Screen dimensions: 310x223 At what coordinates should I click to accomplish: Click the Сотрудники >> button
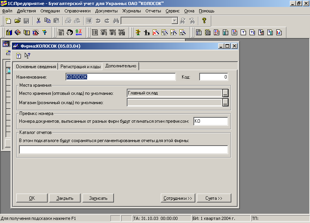[x=178, y=198]
